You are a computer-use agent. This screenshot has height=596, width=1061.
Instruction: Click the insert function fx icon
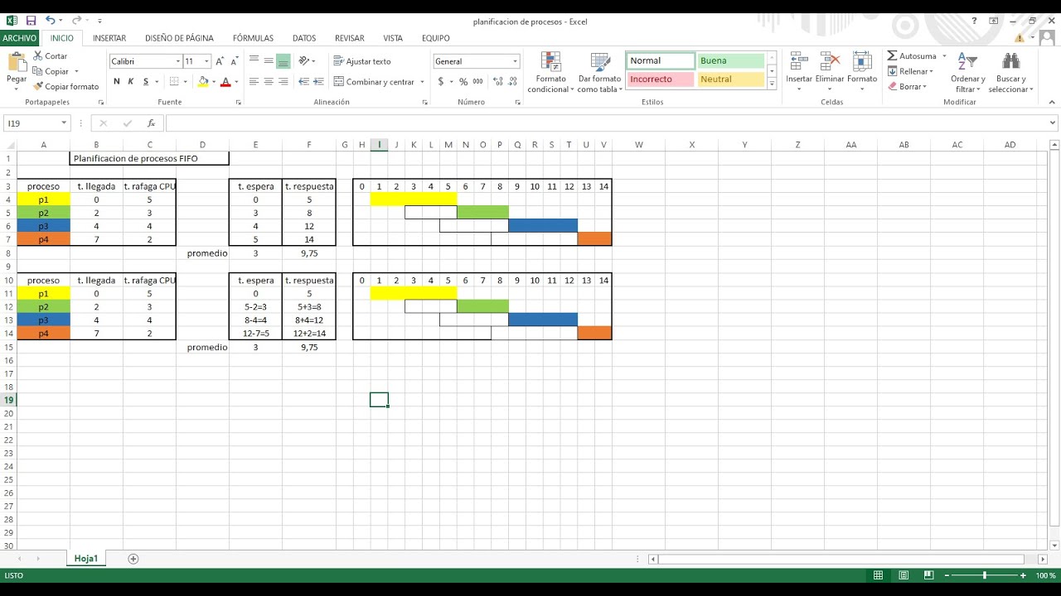click(151, 123)
